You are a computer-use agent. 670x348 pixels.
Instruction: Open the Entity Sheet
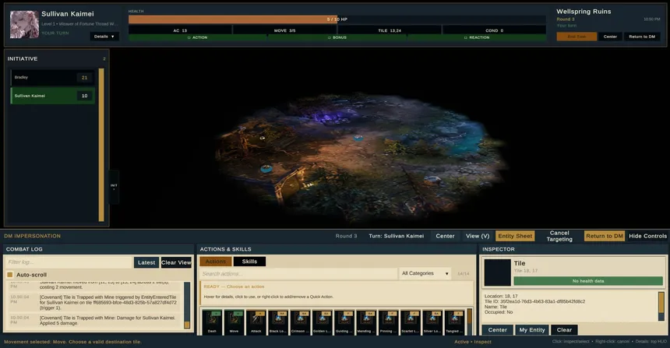click(515, 236)
